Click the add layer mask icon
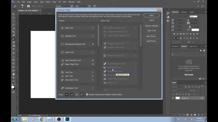This screenshot has width=218, height=122. [188, 115]
